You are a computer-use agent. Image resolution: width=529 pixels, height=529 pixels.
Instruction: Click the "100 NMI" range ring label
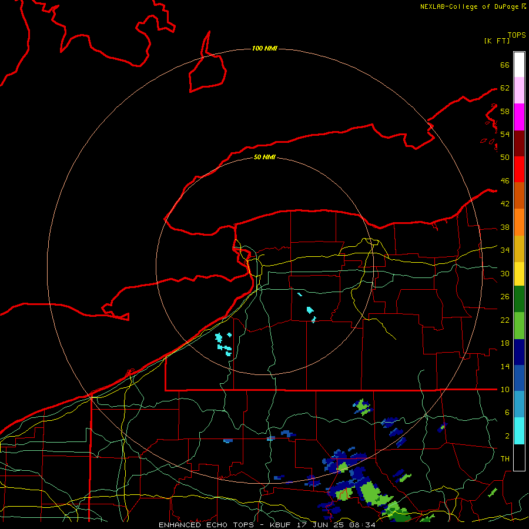click(264, 49)
